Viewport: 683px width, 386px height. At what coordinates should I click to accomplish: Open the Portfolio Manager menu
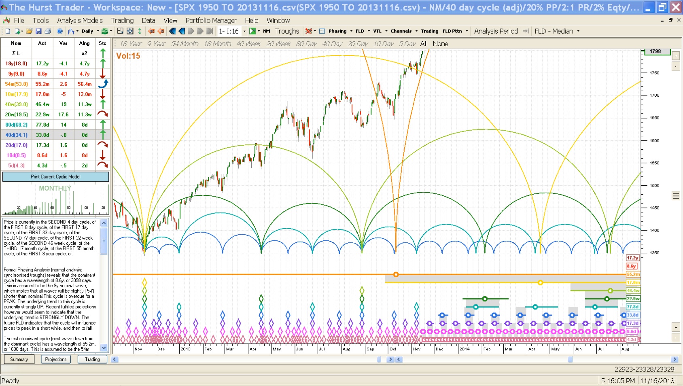tap(211, 20)
